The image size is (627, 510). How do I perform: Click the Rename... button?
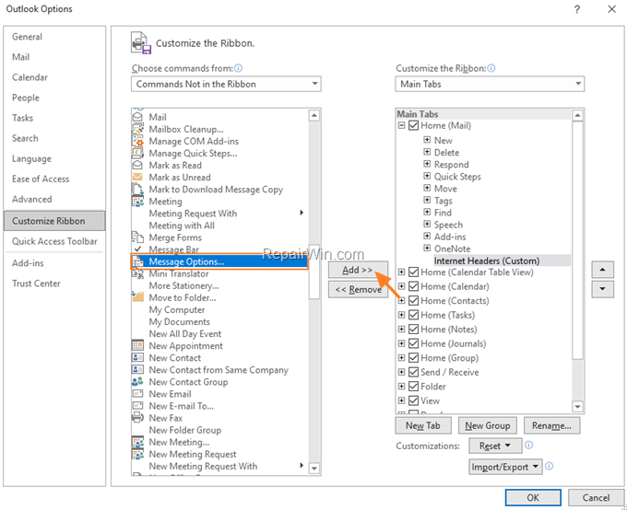click(x=551, y=425)
